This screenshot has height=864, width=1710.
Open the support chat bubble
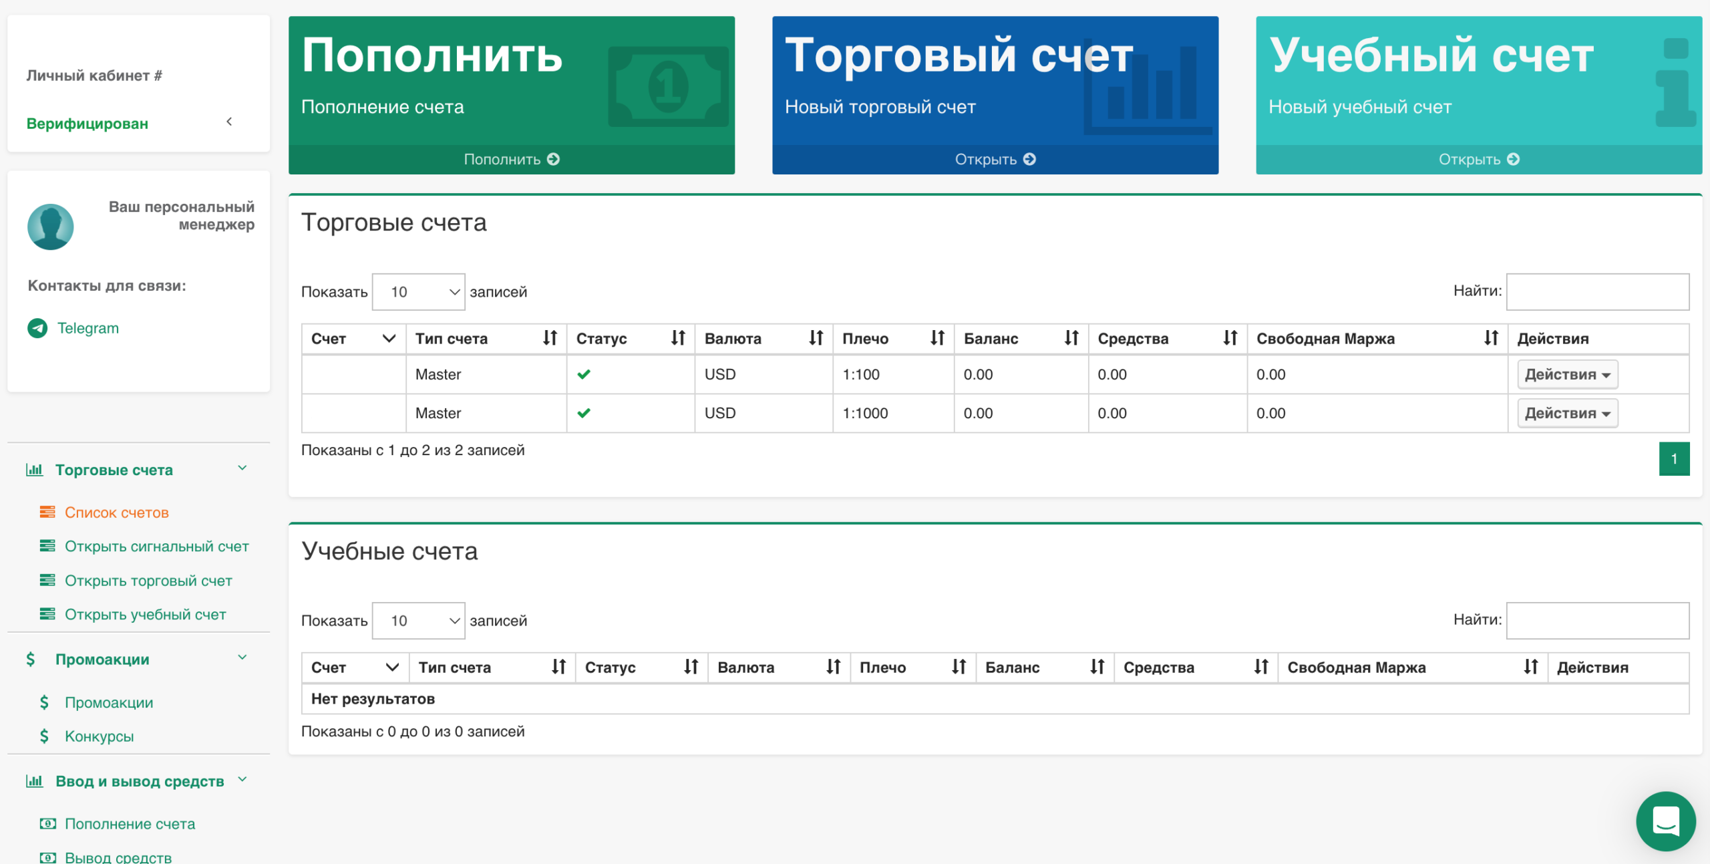(1666, 821)
